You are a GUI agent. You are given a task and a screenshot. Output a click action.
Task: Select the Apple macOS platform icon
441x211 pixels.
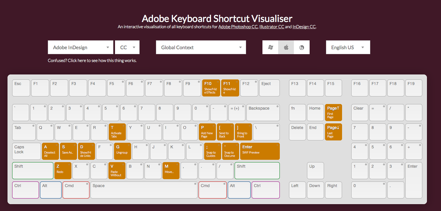[286, 47]
